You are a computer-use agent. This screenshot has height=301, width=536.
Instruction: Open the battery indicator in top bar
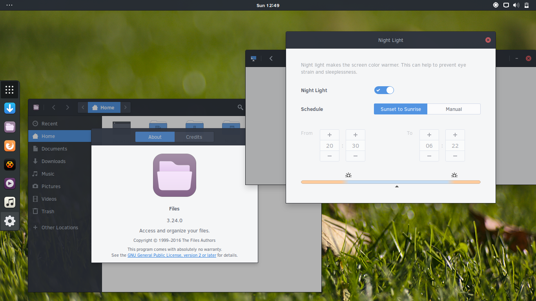(x=527, y=5)
